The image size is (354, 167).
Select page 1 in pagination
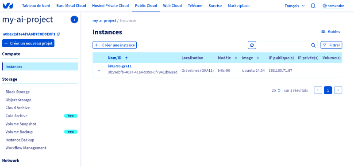pyautogui.click(x=328, y=90)
